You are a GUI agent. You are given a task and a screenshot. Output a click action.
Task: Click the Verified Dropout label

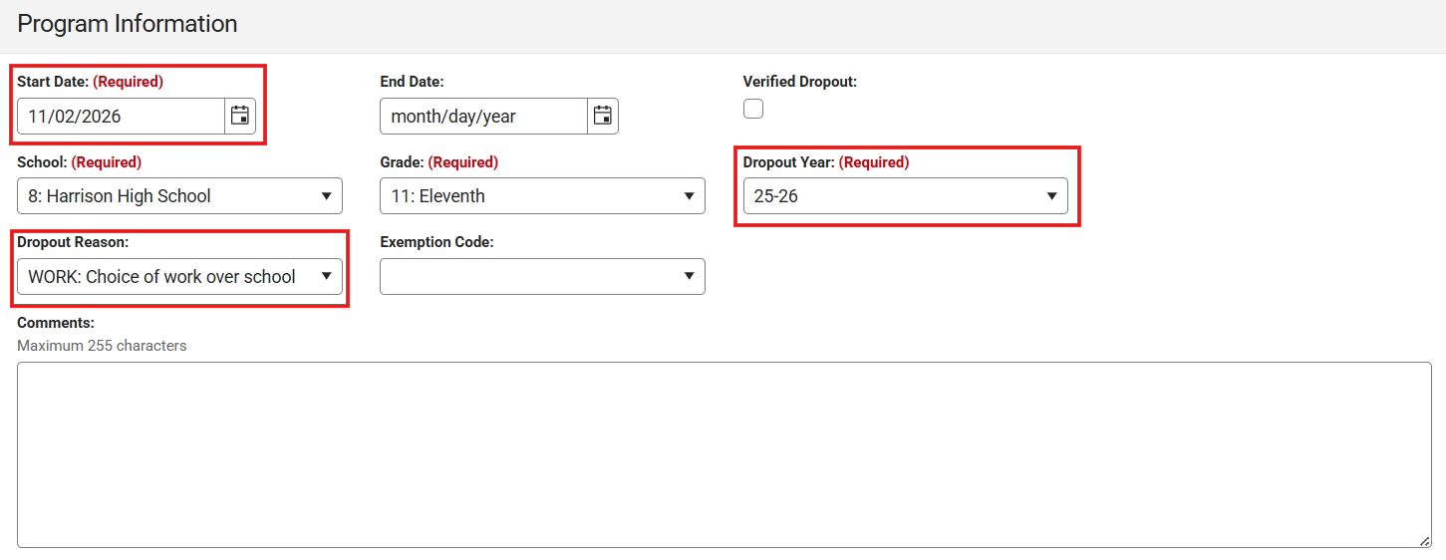click(x=800, y=82)
